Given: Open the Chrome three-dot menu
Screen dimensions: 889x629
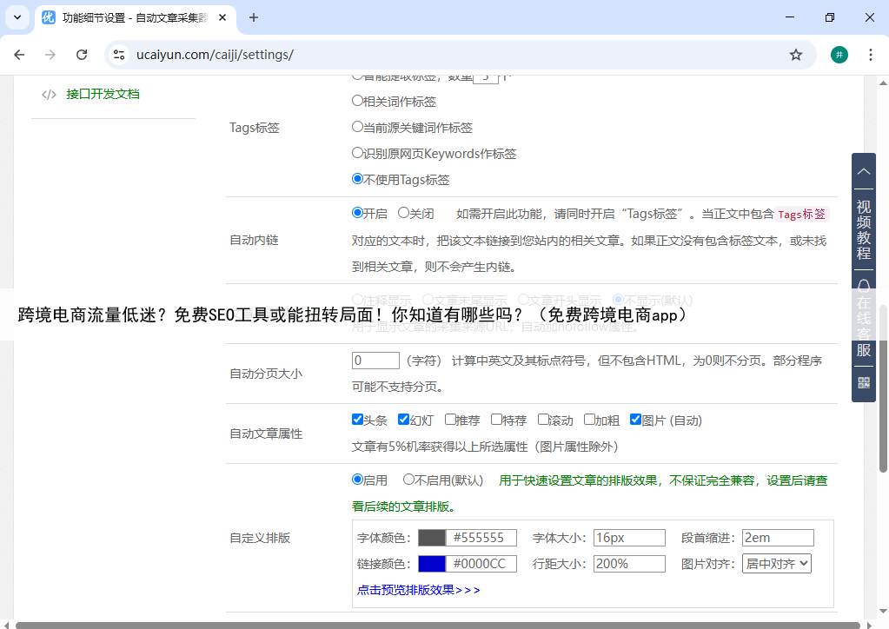Looking at the screenshot, I should (x=871, y=55).
